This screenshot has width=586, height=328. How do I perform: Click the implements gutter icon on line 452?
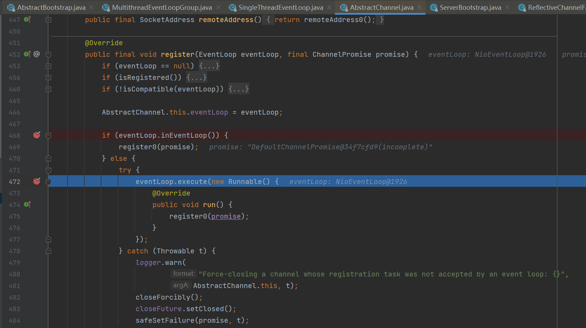(27, 54)
